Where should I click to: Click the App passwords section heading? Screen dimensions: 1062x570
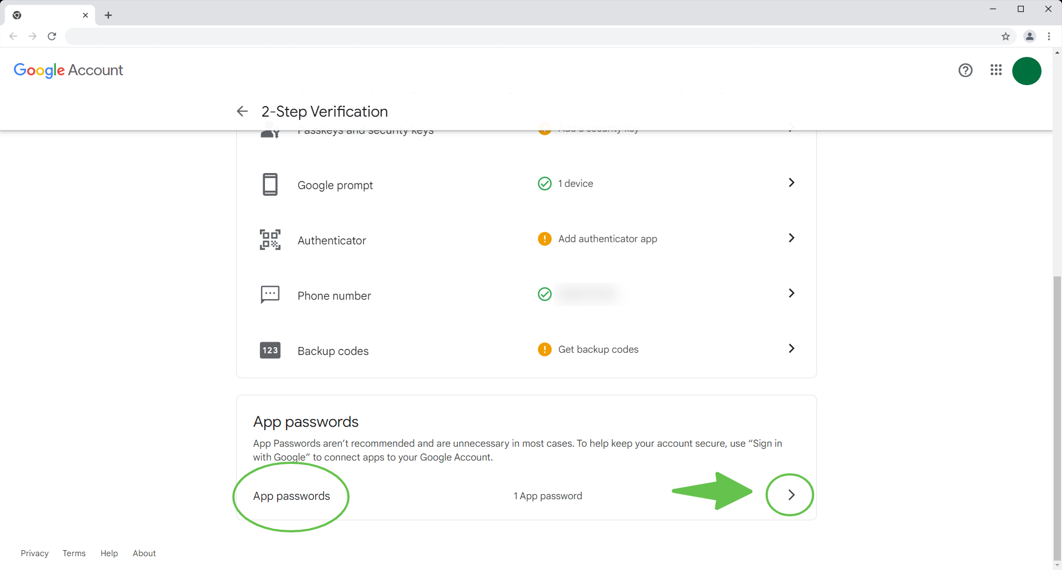pyautogui.click(x=306, y=422)
